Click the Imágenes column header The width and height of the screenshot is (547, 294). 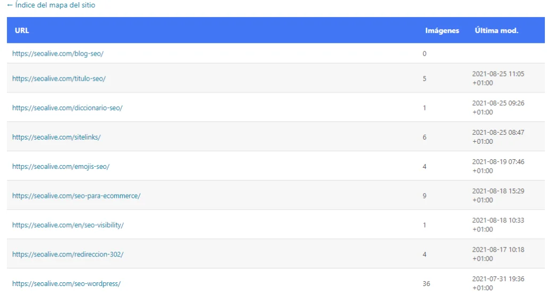442,30
